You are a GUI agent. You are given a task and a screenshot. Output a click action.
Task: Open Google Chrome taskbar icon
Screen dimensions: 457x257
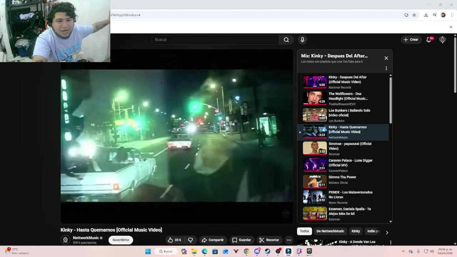pos(246,251)
